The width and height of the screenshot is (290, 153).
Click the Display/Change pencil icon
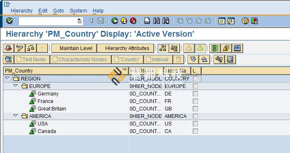(20, 48)
